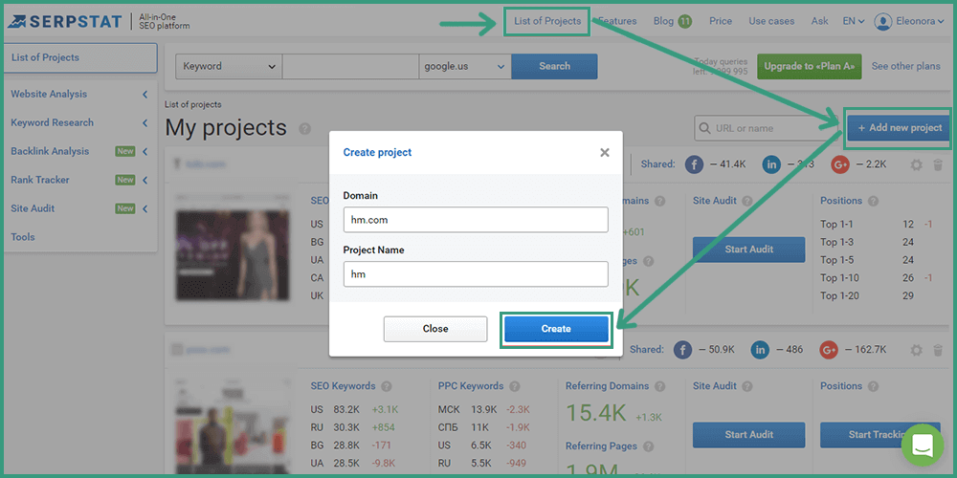Click the Project Name field containing hm
Viewport: 957px width, 478px height.
pos(476,274)
